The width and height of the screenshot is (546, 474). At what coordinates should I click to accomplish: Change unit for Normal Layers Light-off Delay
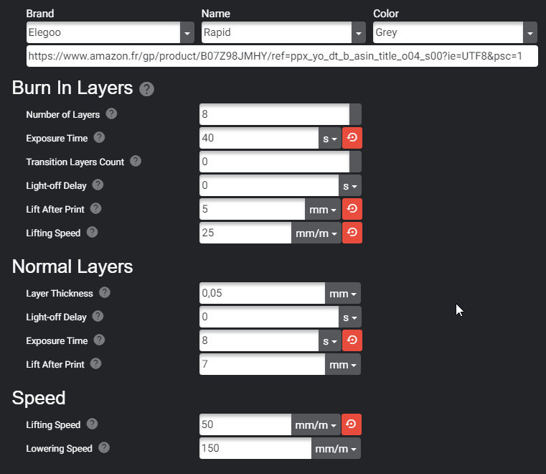point(350,317)
